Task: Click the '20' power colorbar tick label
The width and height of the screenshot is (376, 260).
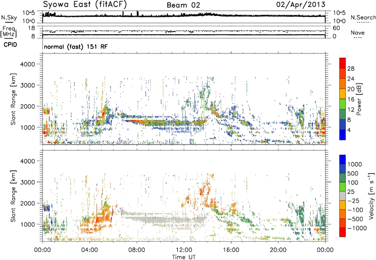Action: click(351, 89)
